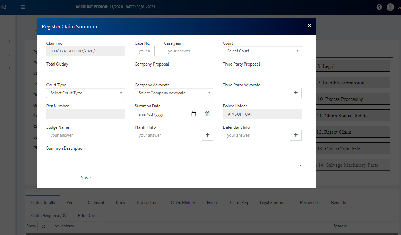Click the Close Claim File button
Screen dimensions: 401x235
(353, 149)
